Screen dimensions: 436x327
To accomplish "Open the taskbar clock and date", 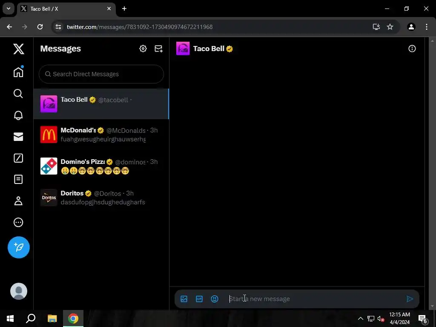I will 399,318.
